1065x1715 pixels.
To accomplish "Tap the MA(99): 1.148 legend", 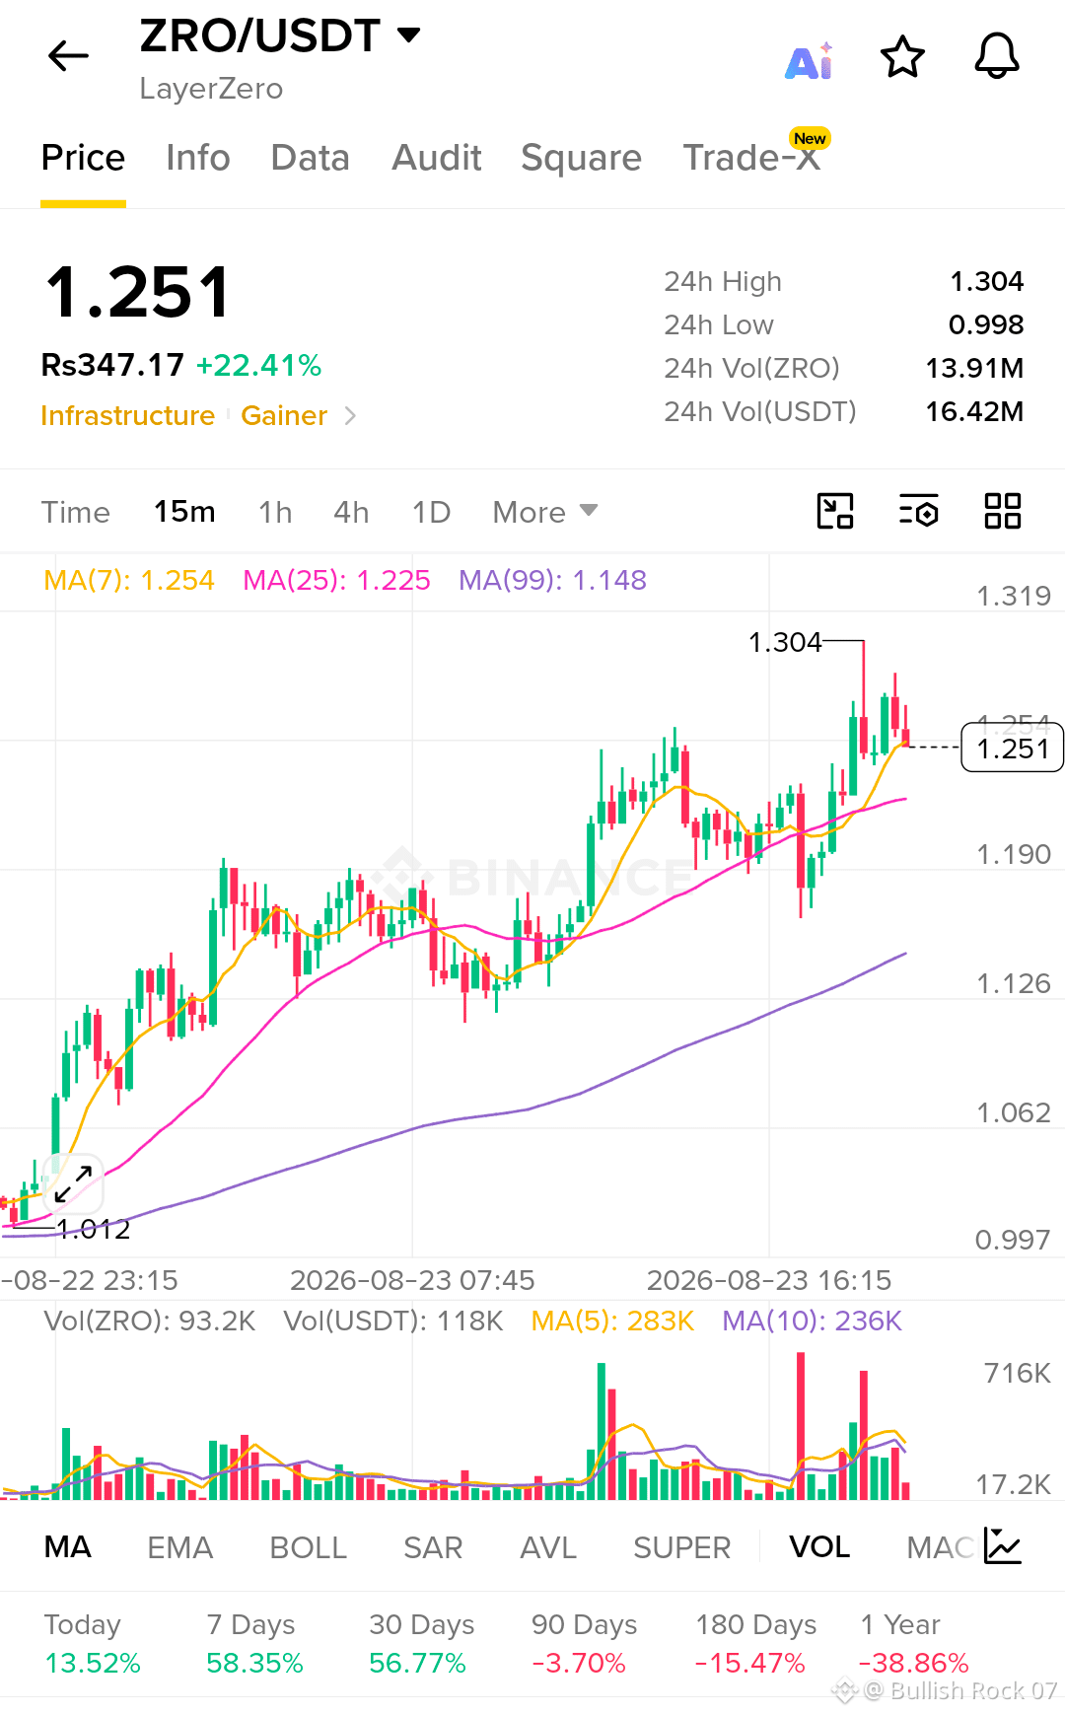I will pyautogui.click(x=552, y=580).
